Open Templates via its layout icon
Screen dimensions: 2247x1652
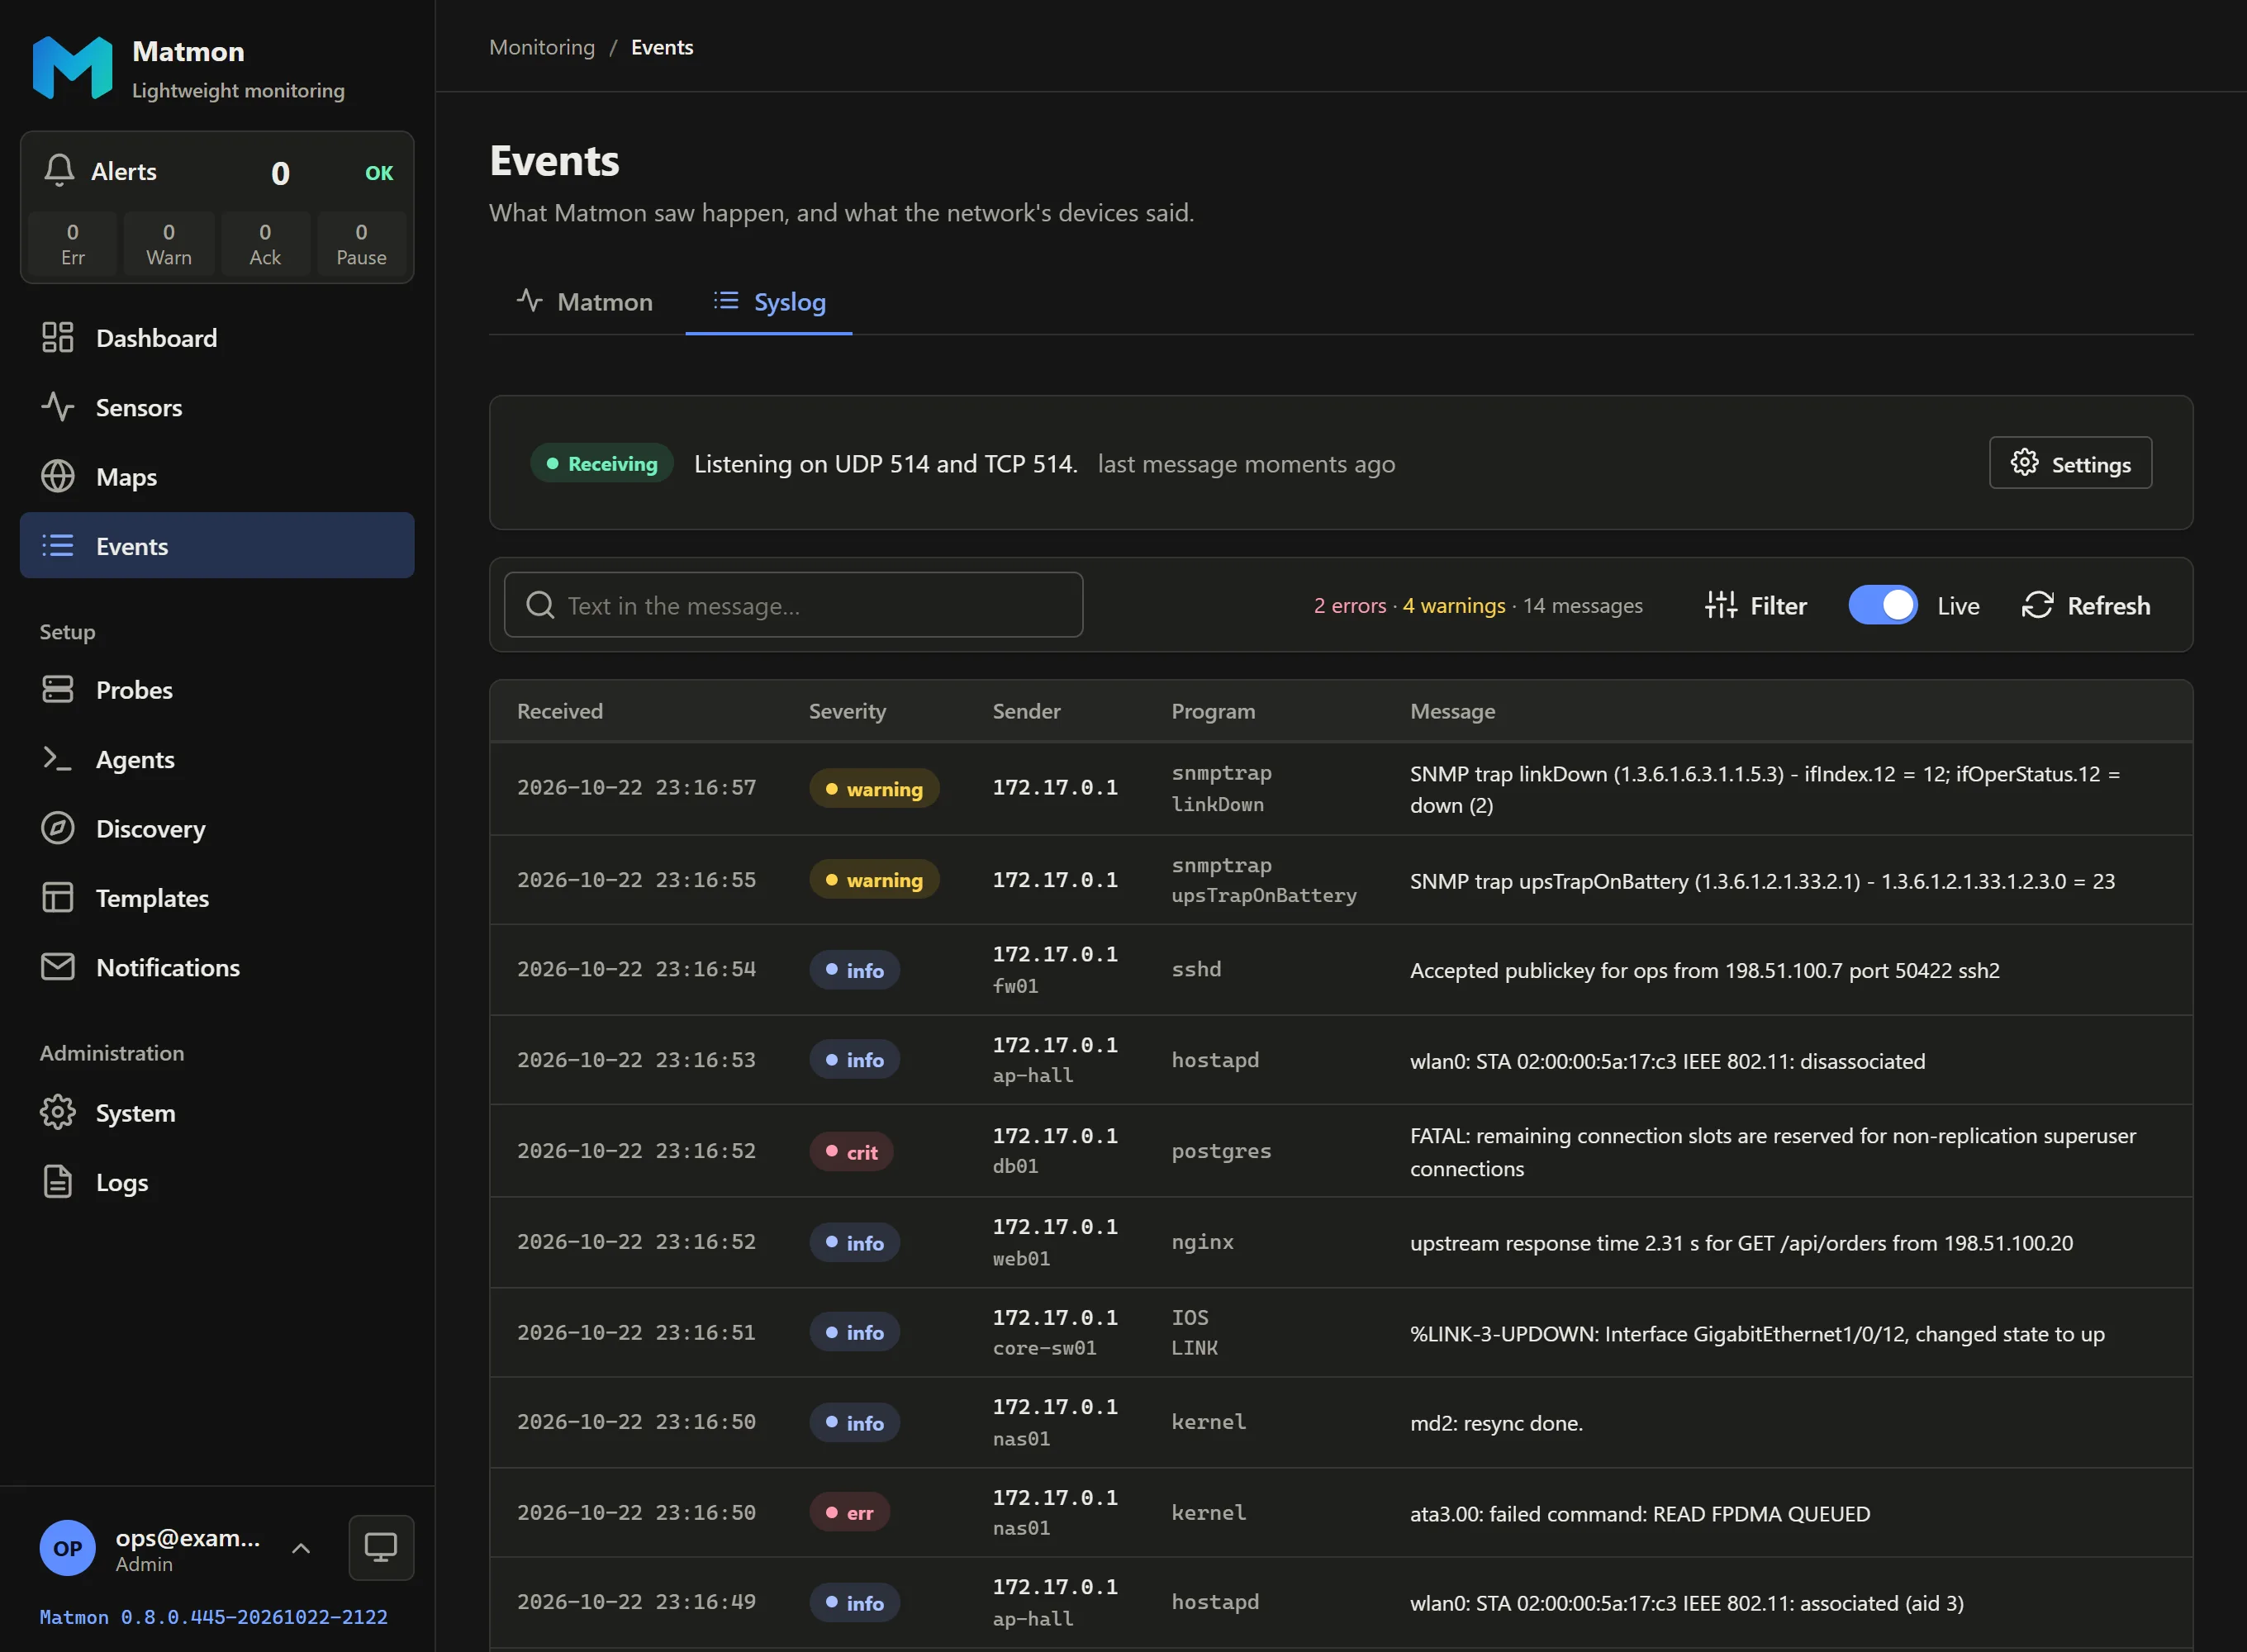click(x=58, y=898)
